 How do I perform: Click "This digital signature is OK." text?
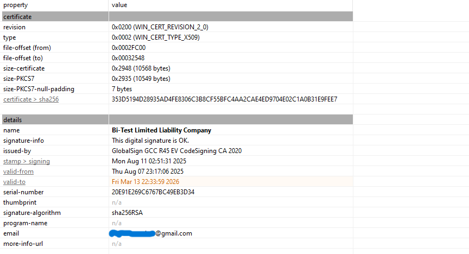click(150, 141)
